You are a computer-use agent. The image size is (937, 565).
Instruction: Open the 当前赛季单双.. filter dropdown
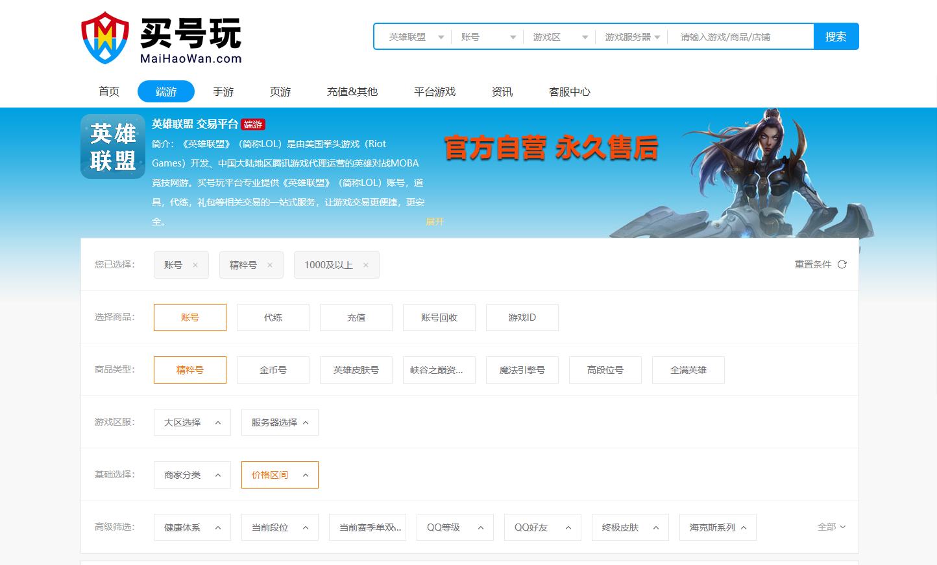tap(367, 527)
